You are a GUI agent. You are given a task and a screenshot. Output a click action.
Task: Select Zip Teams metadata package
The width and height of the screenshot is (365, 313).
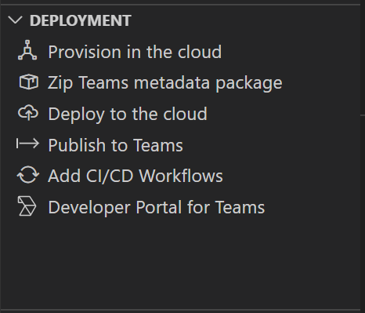(165, 82)
